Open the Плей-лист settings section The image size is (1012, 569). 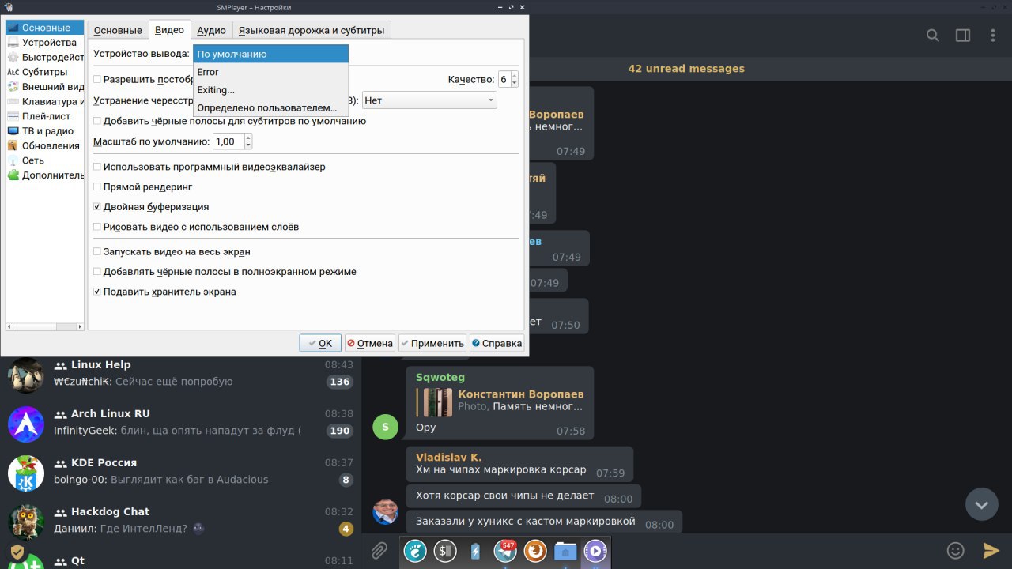[x=45, y=116]
